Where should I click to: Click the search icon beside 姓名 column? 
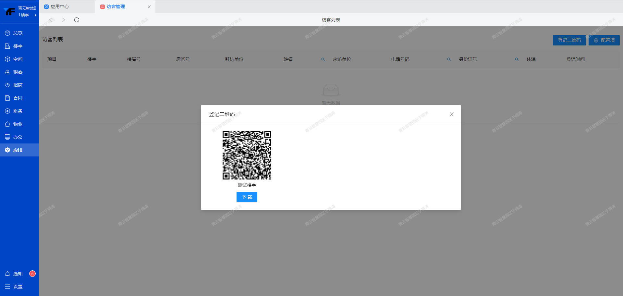[x=323, y=59]
